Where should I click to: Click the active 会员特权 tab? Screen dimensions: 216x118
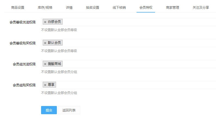[146, 8]
